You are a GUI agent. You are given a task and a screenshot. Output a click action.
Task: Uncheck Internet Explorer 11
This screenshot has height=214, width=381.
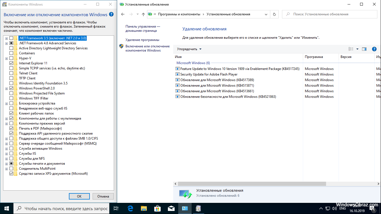click(x=11, y=63)
